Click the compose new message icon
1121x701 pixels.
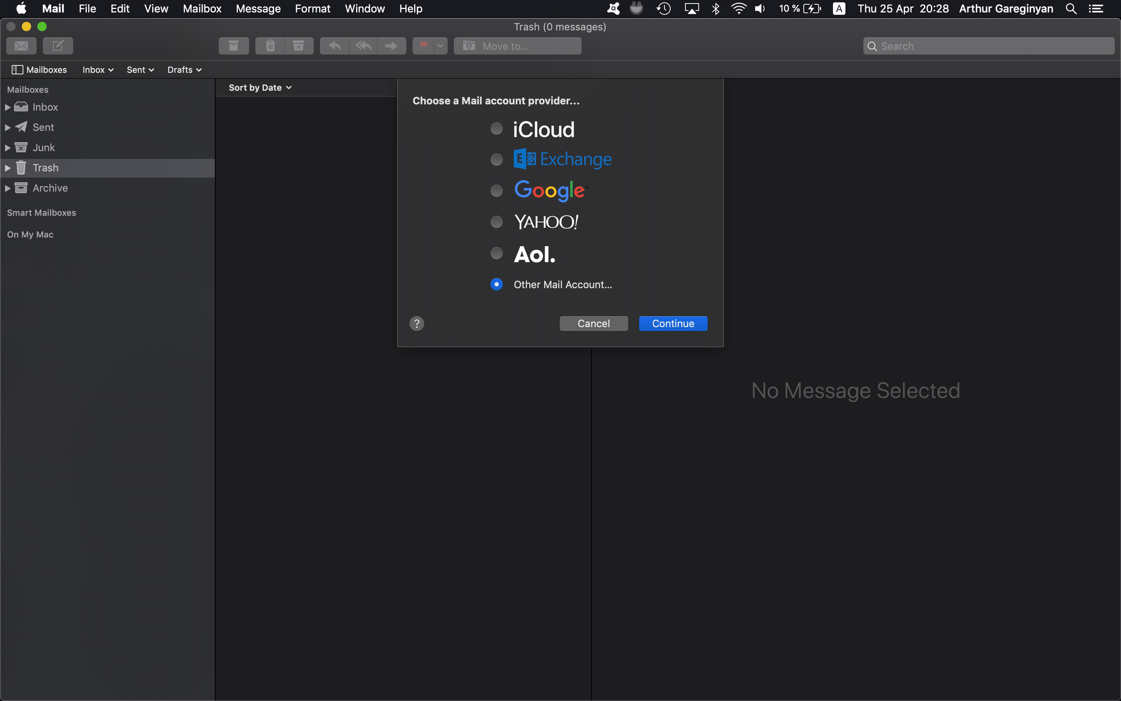coord(56,45)
